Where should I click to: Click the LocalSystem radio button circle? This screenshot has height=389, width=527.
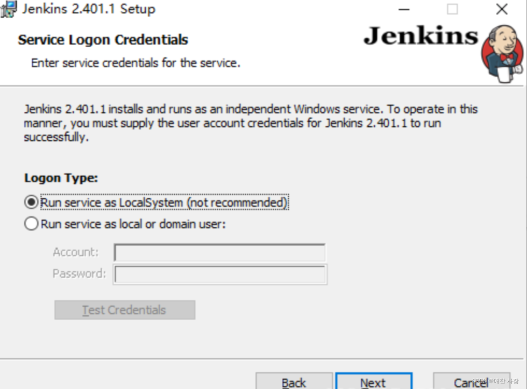point(31,202)
